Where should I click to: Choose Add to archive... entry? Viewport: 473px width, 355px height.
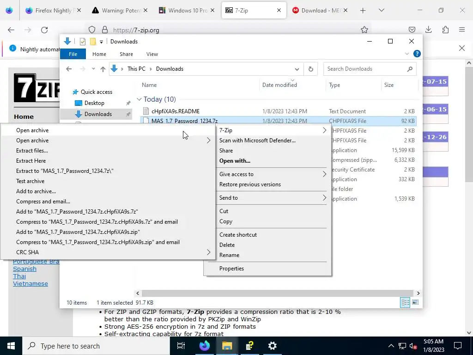pyautogui.click(x=36, y=191)
